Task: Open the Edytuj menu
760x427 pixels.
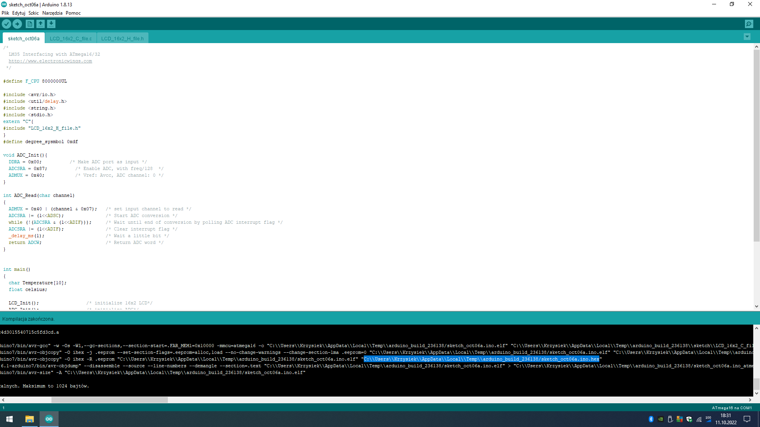Action: pos(19,13)
